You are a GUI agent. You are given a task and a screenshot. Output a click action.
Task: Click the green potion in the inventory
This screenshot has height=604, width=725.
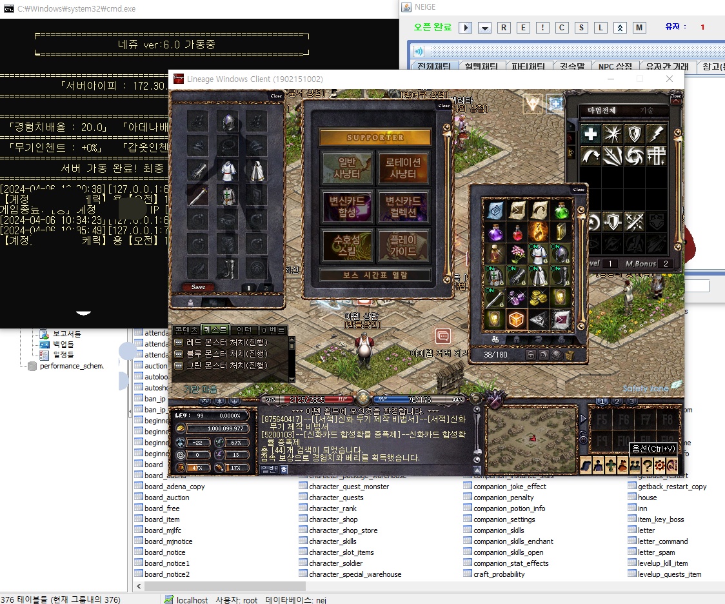[561, 210]
